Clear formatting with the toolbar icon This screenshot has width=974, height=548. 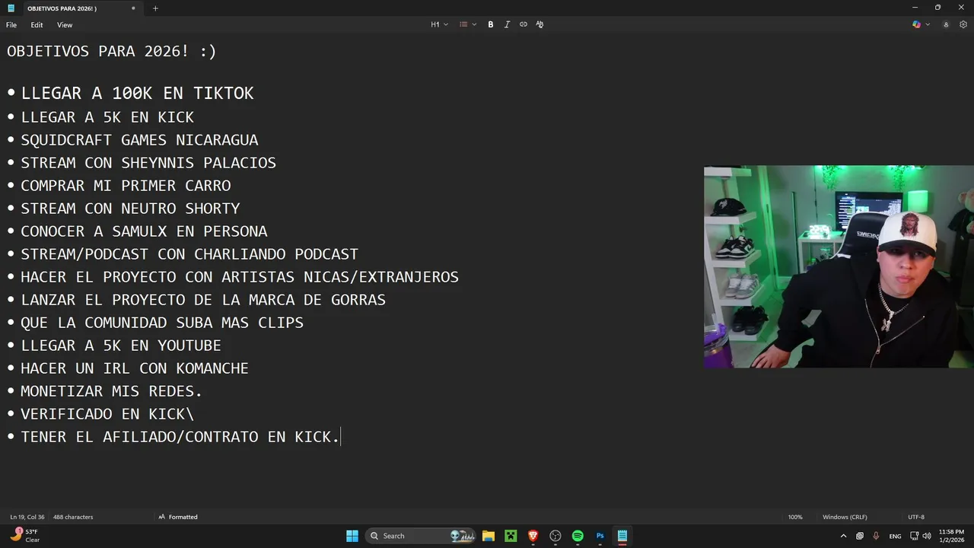[x=540, y=24]
